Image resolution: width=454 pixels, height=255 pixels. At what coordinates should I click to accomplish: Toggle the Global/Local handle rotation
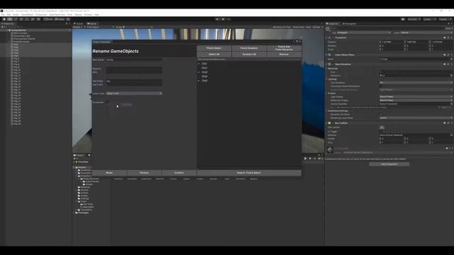click(x=60, y=19)
